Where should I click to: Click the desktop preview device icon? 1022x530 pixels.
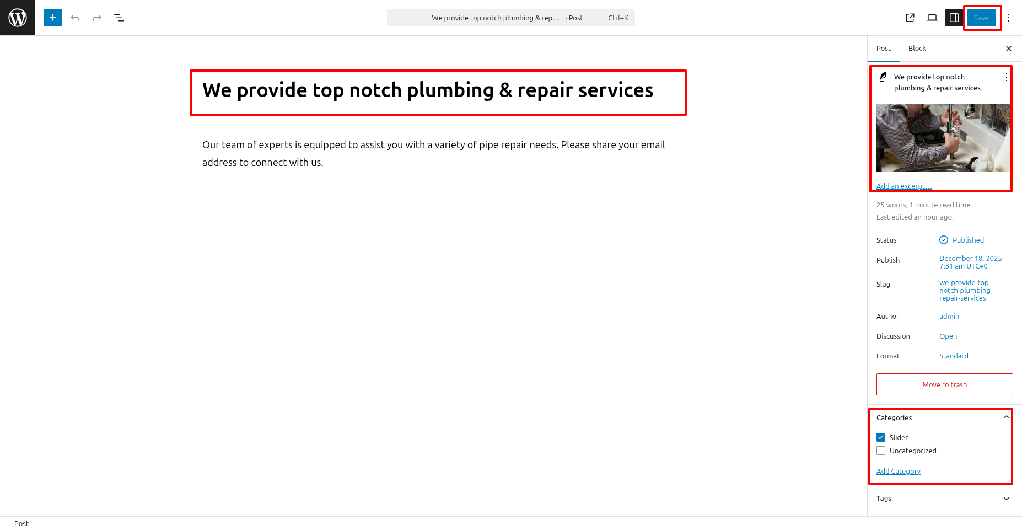point(932,18)
